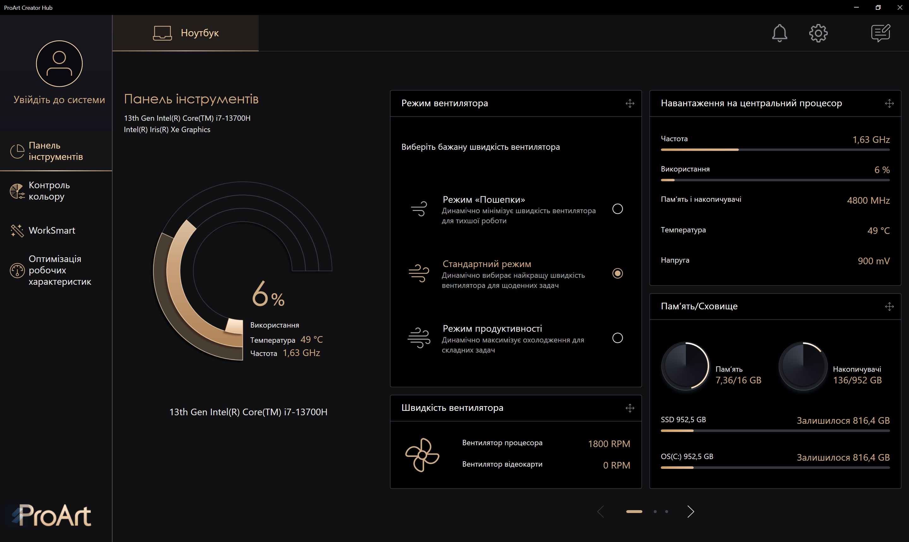The image size is (909, 542).
Task: Select Режим «Пошепки» fan mode radio
Action: coord(617,209)
